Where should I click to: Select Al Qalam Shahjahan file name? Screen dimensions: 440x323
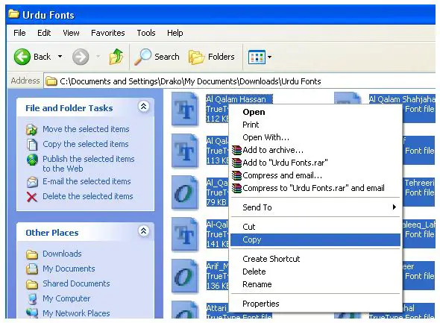pos(402,99)
